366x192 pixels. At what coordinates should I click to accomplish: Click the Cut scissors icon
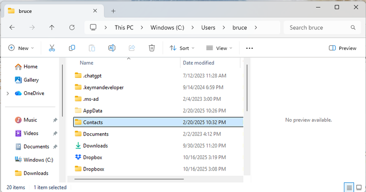52,48
